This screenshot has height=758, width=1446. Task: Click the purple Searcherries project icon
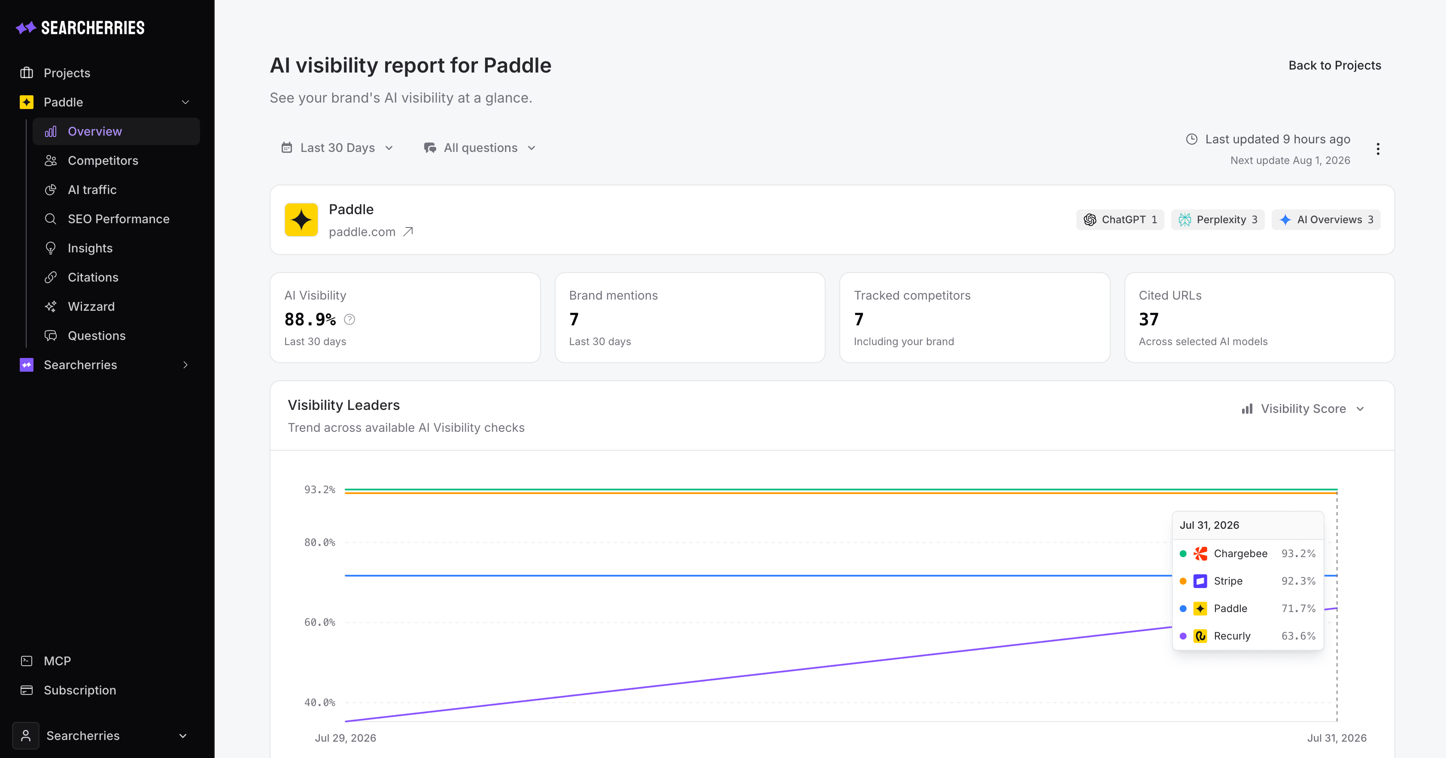tap(26, 365)
